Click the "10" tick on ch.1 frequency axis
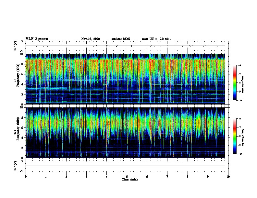The image size is (257, 198). (x=22, y=54)
